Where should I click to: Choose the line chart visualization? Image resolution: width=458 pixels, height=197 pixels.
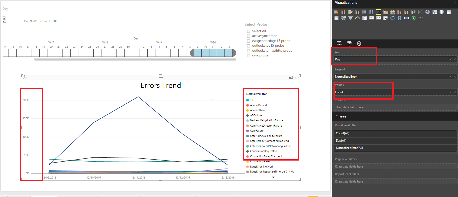click(x=378, y=12)
